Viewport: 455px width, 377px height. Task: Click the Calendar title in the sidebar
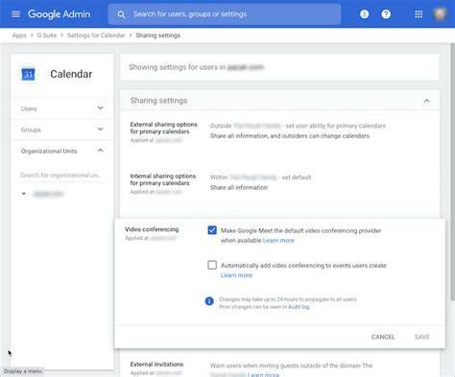click(71, 74)
